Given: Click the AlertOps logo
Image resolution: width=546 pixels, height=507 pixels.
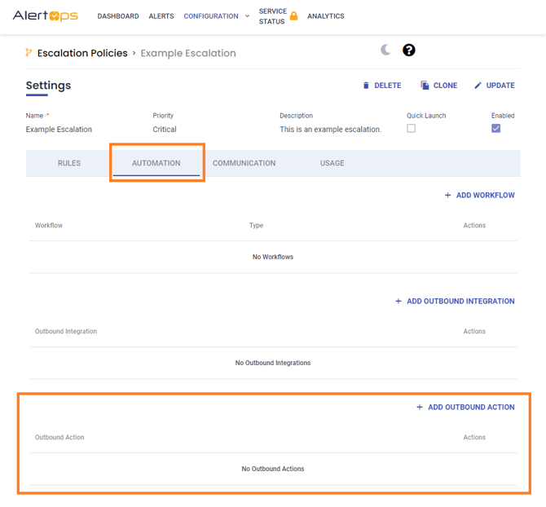Looking at the screenshot, I should coord(45,16).
